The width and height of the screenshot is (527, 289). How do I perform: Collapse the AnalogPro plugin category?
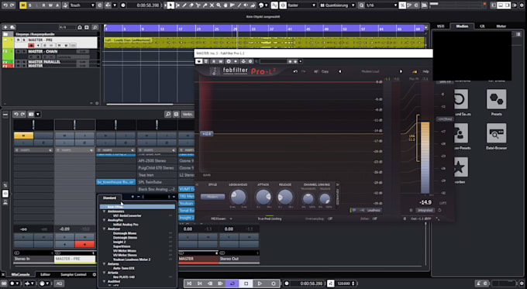pos(104,220)
